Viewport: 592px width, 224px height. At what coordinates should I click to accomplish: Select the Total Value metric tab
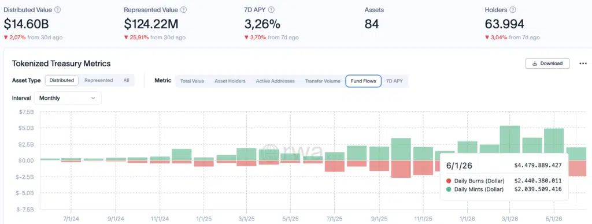[192, 81]
